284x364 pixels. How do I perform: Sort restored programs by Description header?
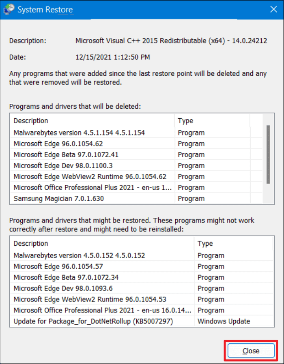101,244
